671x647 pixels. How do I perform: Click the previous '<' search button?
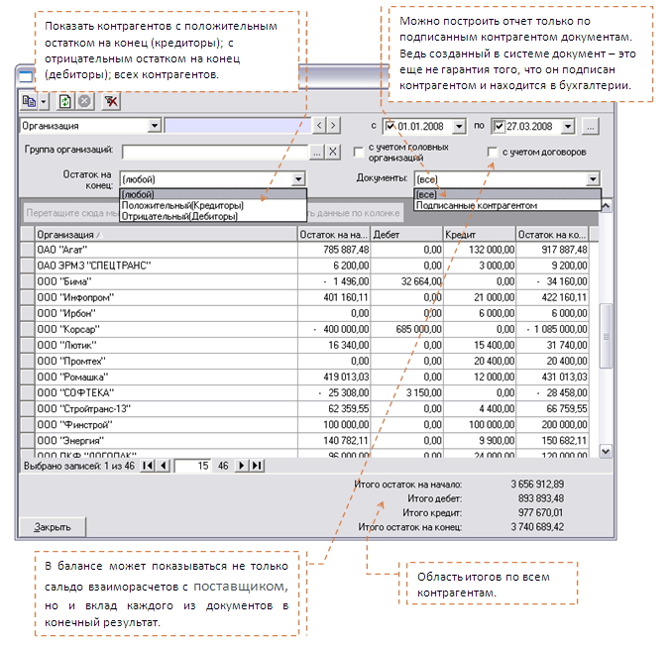coord(319,126)
